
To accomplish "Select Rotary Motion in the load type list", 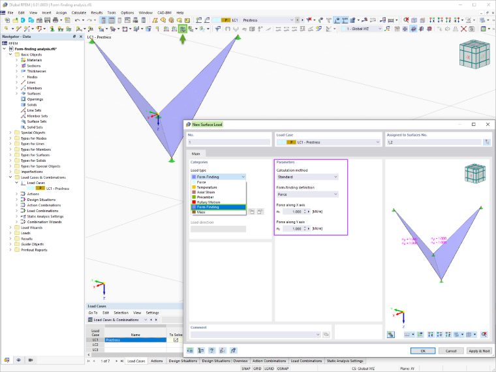I will [x=218, y=202].
